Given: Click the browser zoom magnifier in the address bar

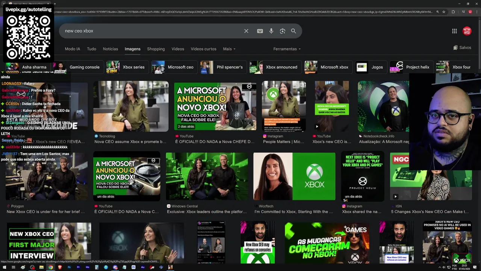Looking at the screenshot, I should pos(437,12).
